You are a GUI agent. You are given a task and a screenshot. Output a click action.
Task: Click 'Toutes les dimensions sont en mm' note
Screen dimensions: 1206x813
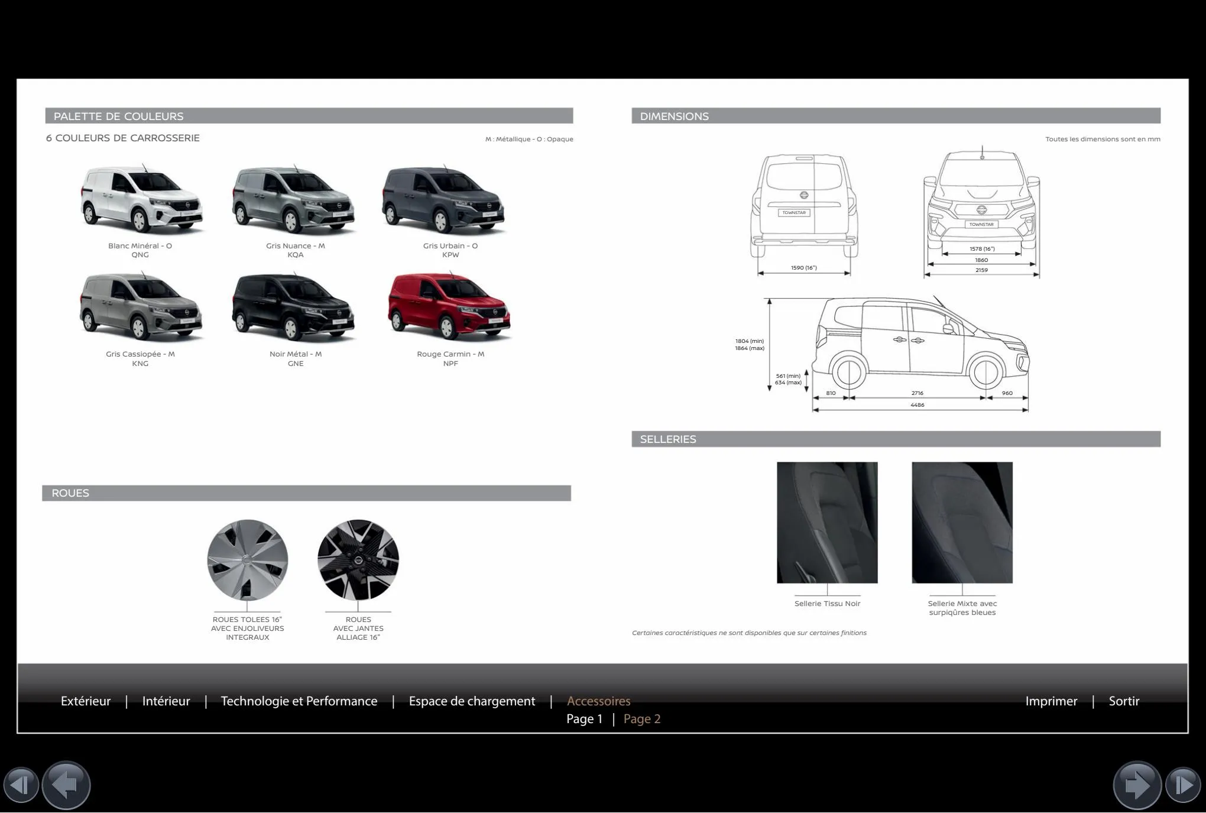(1103, 139)
